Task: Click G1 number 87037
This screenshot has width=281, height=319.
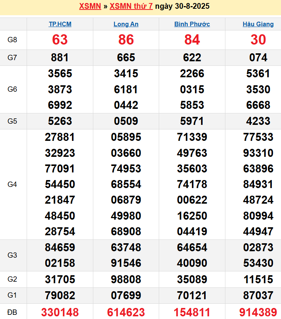Action: 258,295
